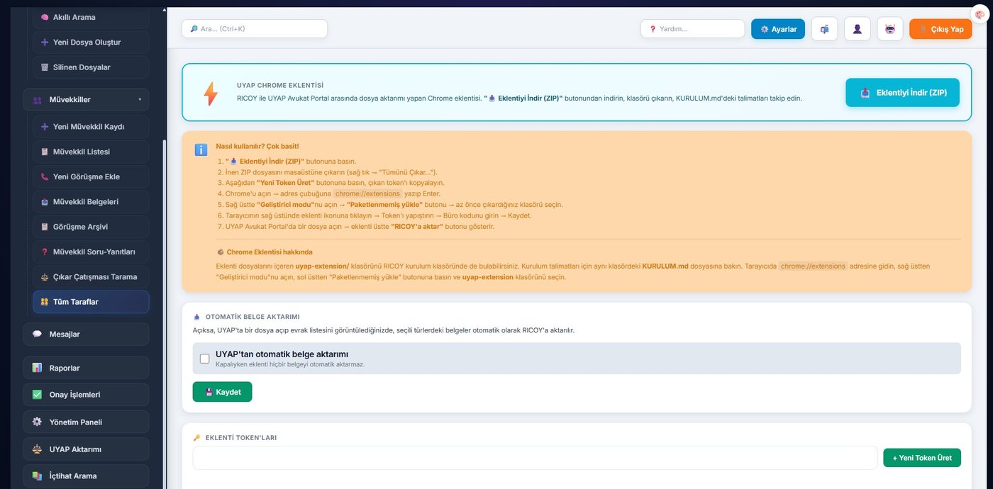Click the archive icon beside Görüşme Arşivi

pos(45,227)
